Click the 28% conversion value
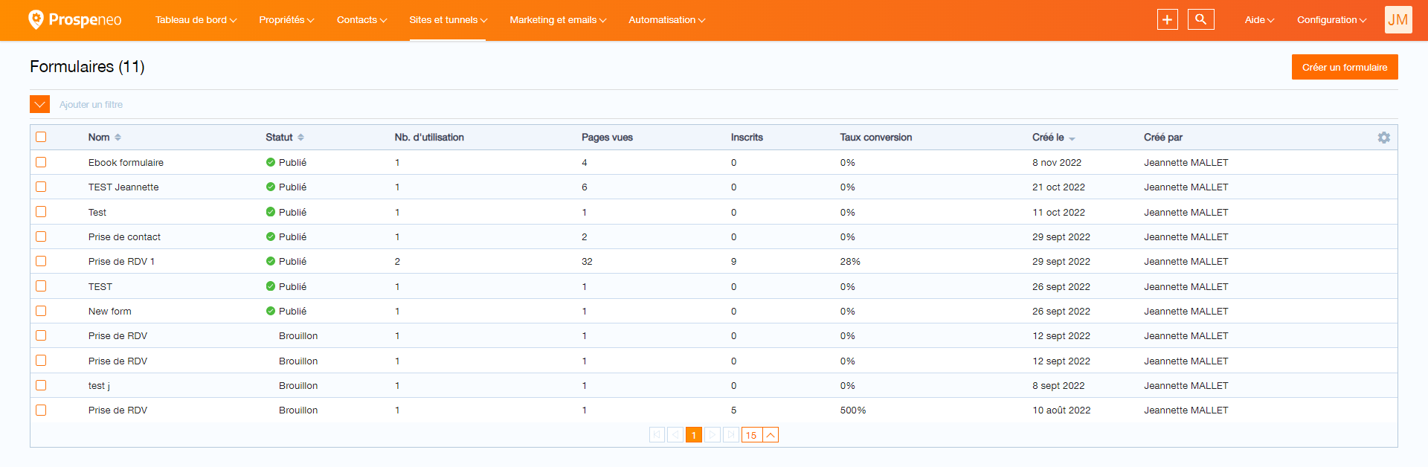The height and width of the screenshot is (467, 1428). click(850, 262)
